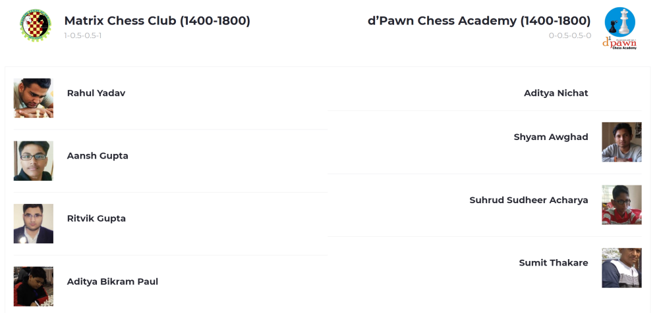Open Aansh Gupta's profile photo
Image resolution: width=659 pixels, height=313 pixels.
click(34, 160)
